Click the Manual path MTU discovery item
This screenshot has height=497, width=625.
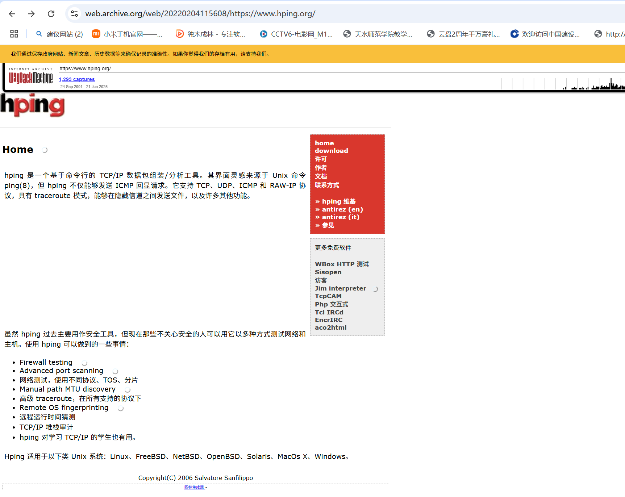coord(67,389)
